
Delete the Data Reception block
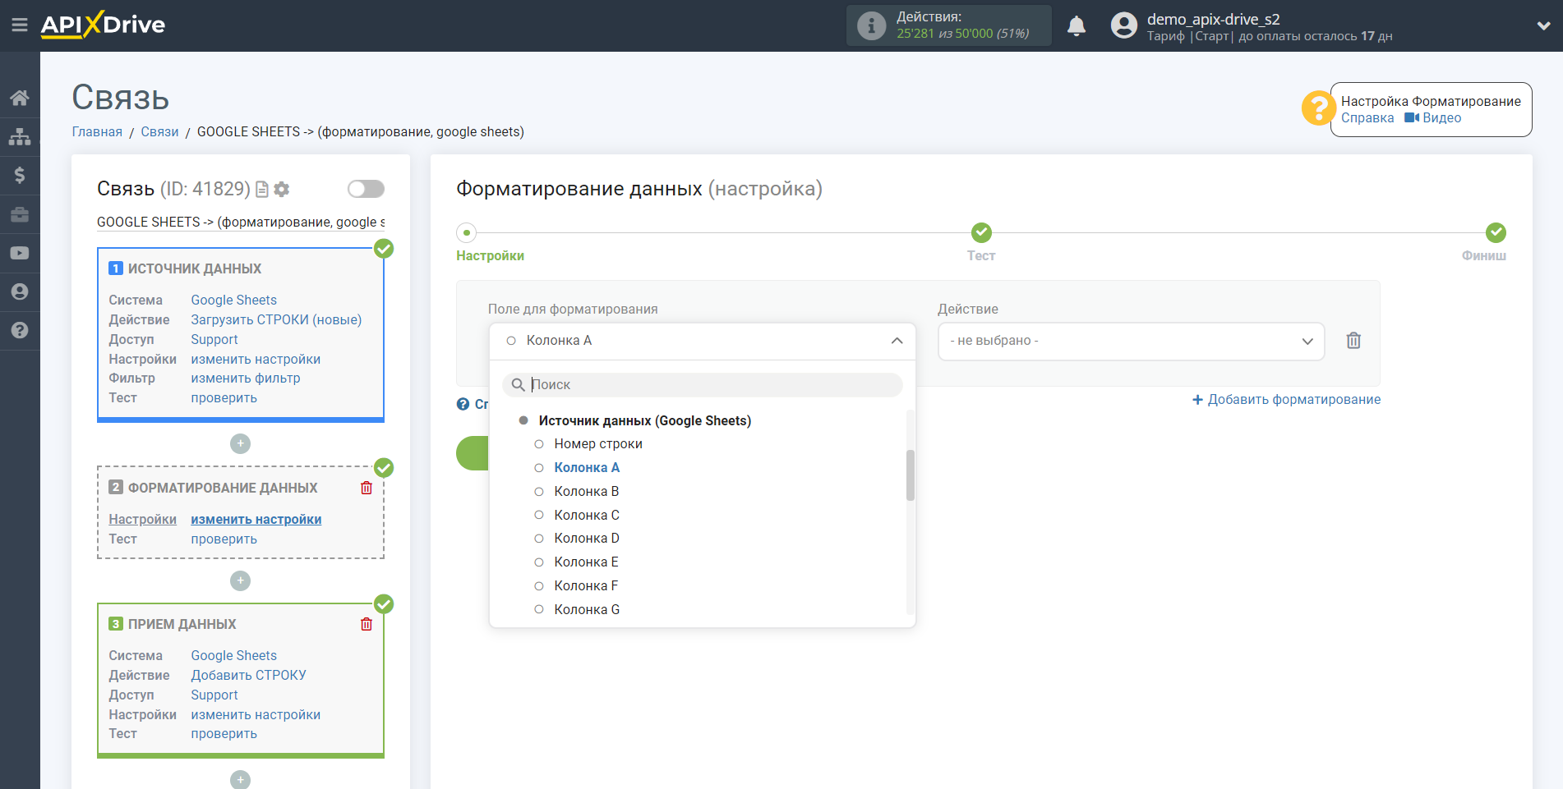coord(367,624)
